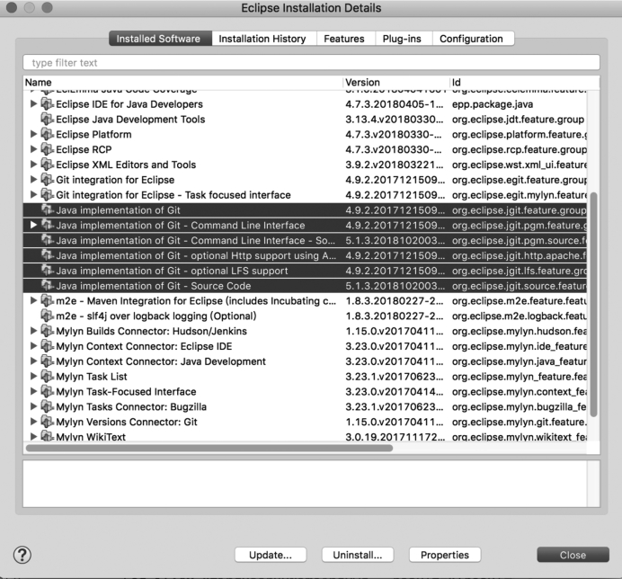Click version 4.7.3.20180405 of Eclipse IDE
This screenshot has width=622, height=579.
(395, 104)
